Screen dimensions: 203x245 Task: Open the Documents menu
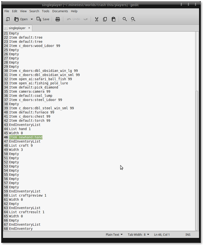click(60, 11)
